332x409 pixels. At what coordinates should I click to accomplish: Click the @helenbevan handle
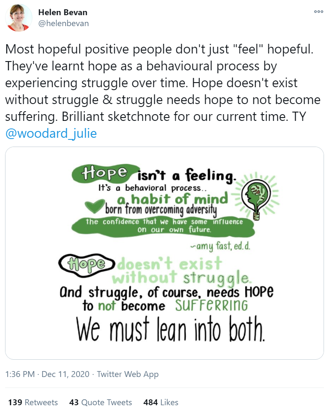coord(64,23)
